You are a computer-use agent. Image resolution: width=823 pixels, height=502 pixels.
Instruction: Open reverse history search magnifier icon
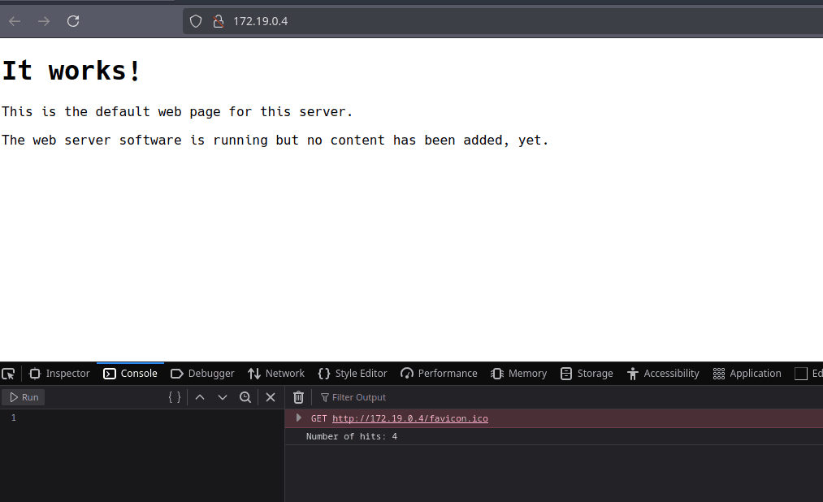coord(245,397)
